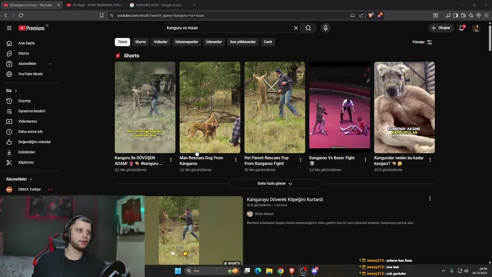Open the notifications bell
This screenshot has height=277, width=492.
click(x=462, y=28)
